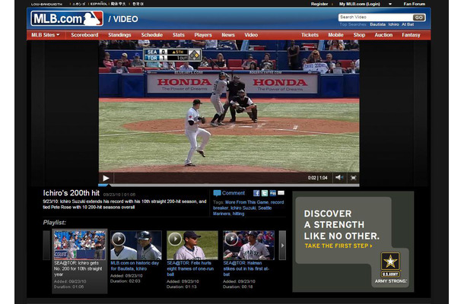Click the Register link
The height and width of the screenshot is (304, 464).
pos(319,4)
